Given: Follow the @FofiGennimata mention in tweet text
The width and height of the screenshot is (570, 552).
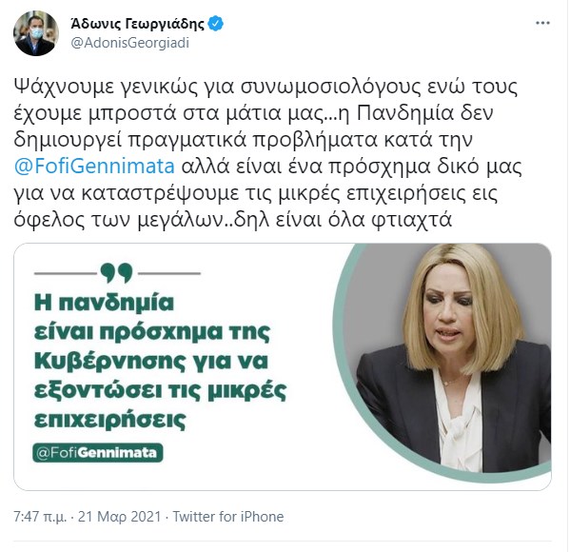Looking at the screenshot, I should click(x=94, y=167).
